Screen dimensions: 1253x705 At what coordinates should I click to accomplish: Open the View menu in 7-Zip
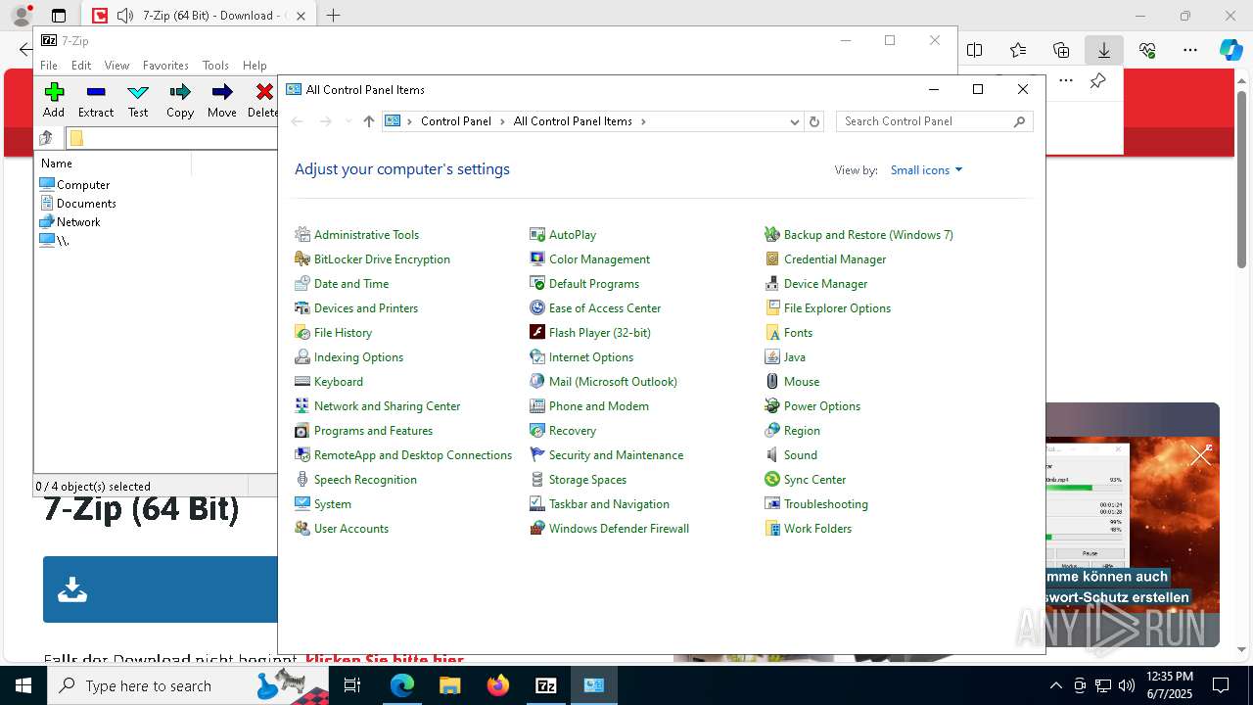(x=116, y=66)
